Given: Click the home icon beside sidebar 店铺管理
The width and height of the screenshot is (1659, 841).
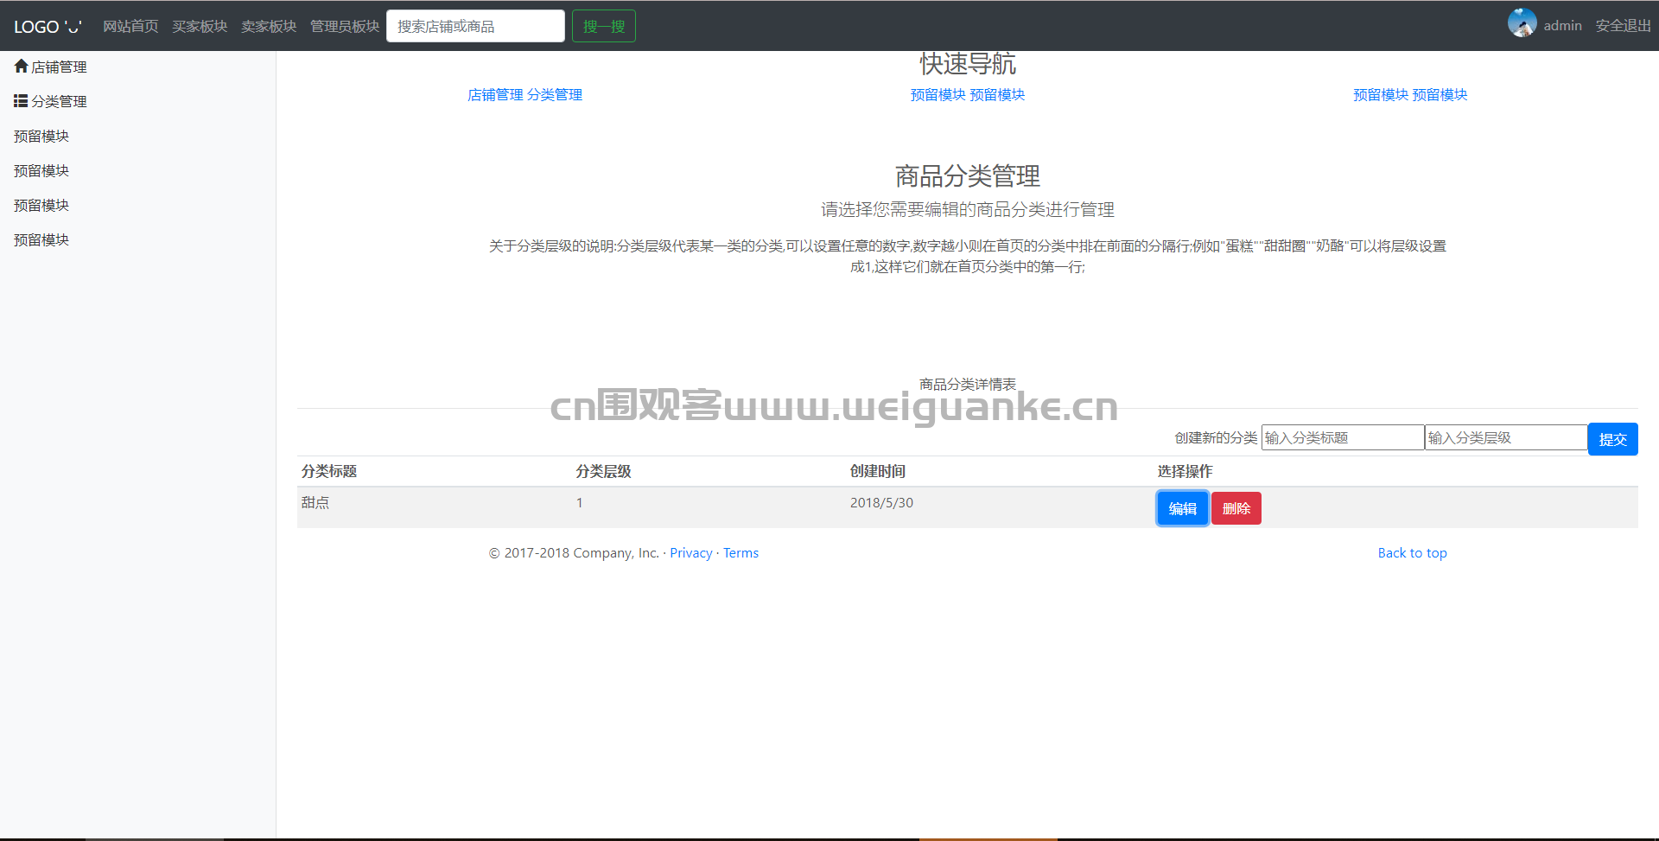Looking at the screenshot, I should point(21,67).
